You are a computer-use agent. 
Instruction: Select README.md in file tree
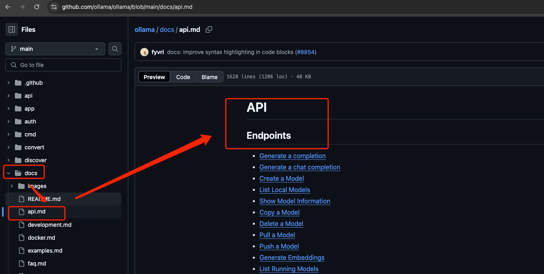(63, 199)
